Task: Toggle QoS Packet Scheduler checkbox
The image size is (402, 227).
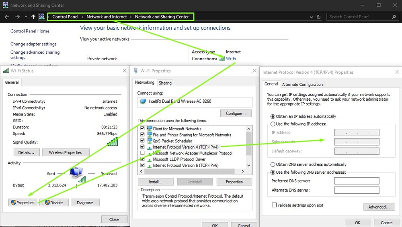Action: pos(142,140)
